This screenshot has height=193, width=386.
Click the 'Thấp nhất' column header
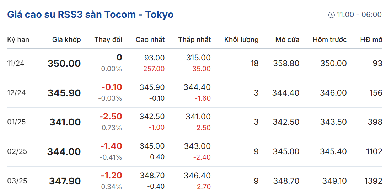195,40
